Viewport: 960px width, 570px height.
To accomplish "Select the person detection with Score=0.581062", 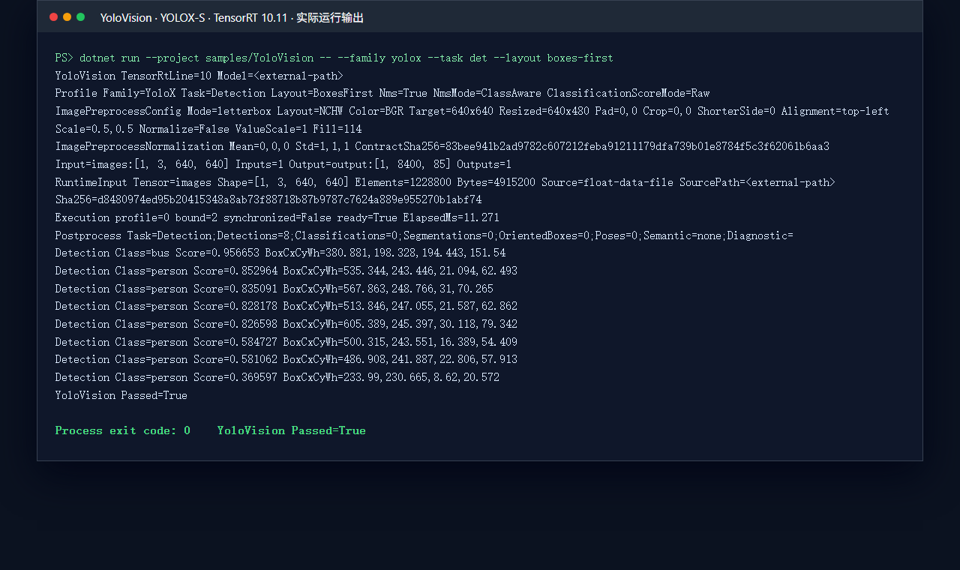I will tap(286, 359).
